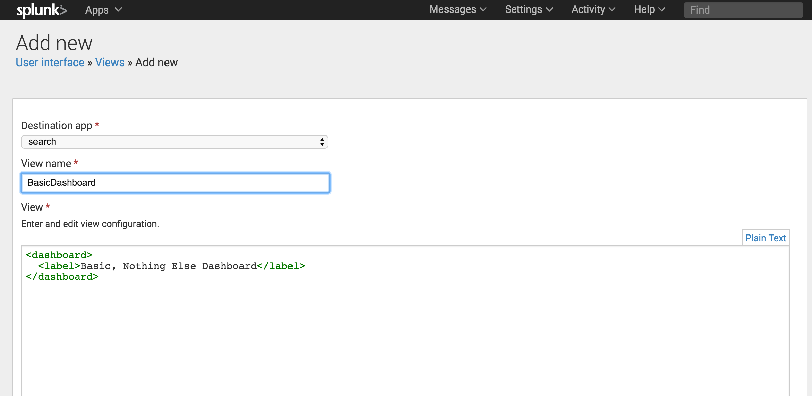Go to User interface breadcrumb link

click(50, 63)
